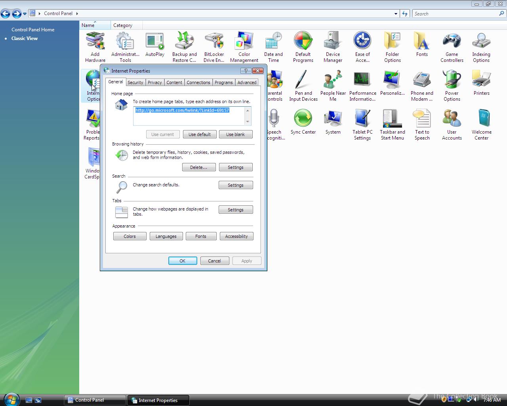Switch to the Content tab

tap(174, 82)
